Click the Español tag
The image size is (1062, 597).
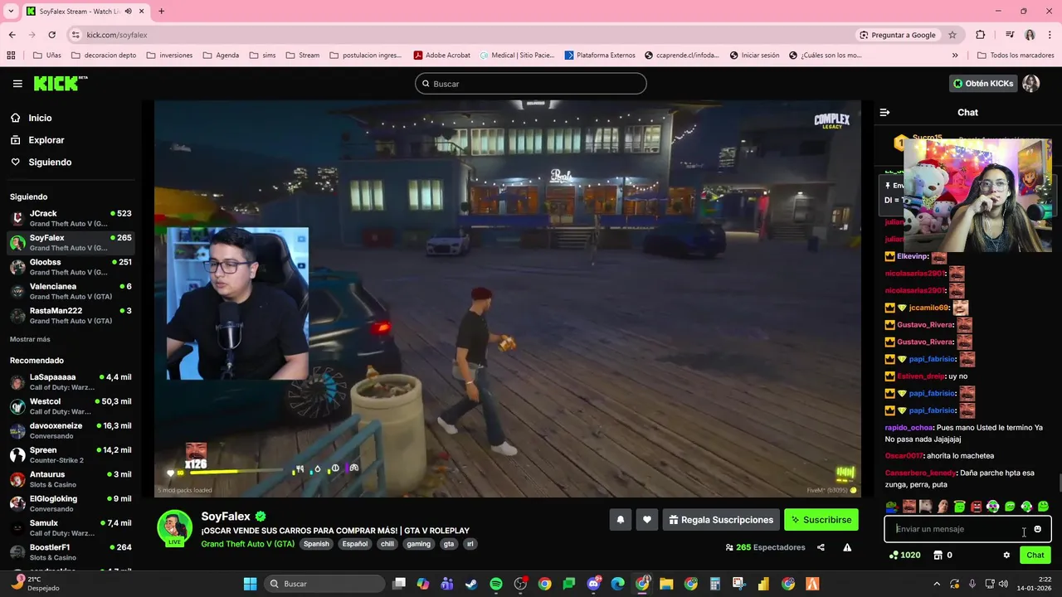pyautogui.click(x=355, y=544)
